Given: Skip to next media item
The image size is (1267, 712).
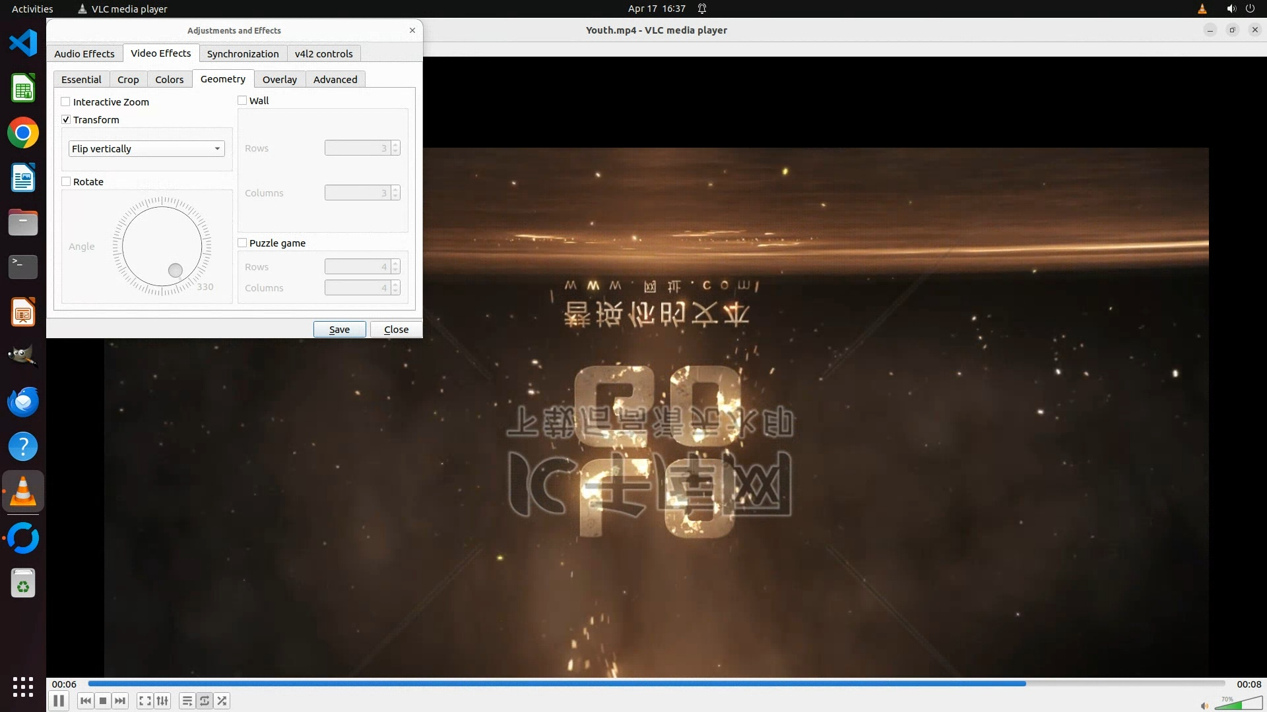Looking at the screenshot, I should (x=120, y=701).
